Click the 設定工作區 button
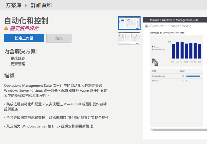 coord(24,38)
